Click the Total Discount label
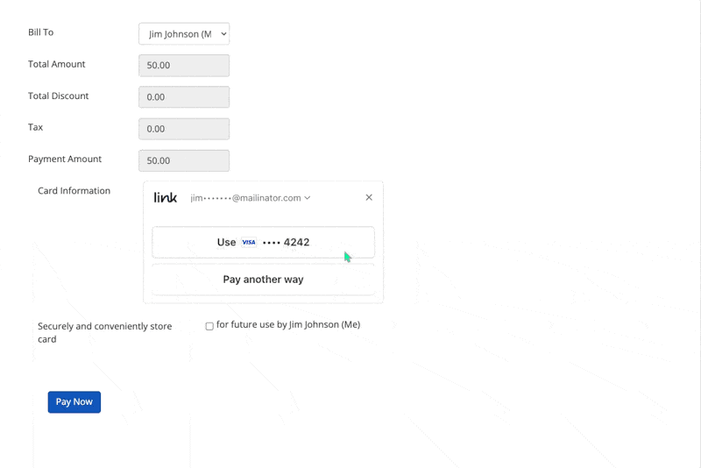Viewport: 701px width, 468px height. point(58,96)
